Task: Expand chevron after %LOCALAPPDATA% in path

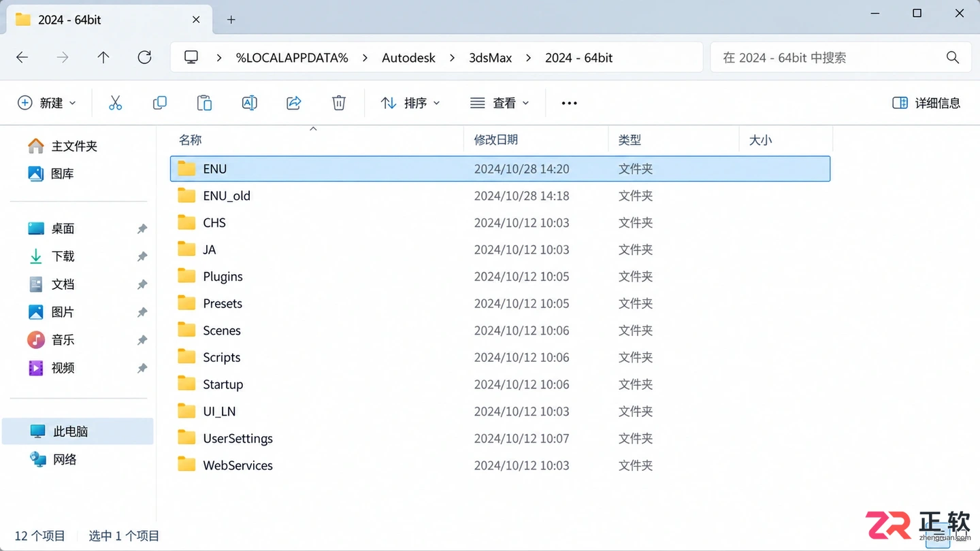Action: click(x=365, y=58)
